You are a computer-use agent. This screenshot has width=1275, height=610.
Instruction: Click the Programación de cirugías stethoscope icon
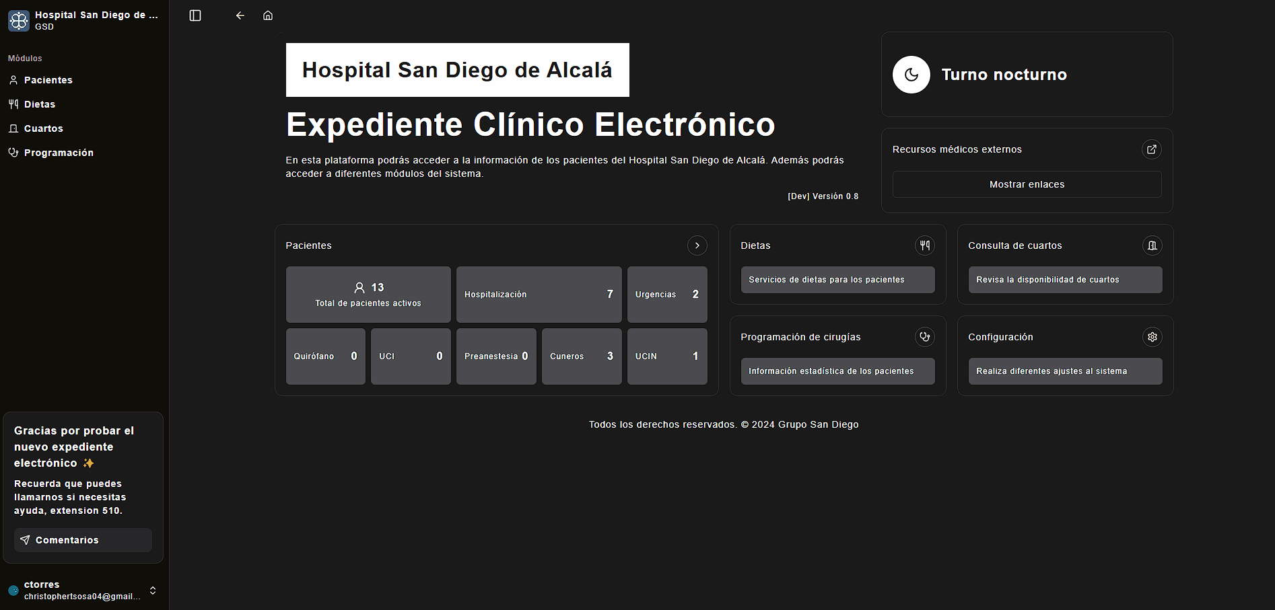coord(925,337)
